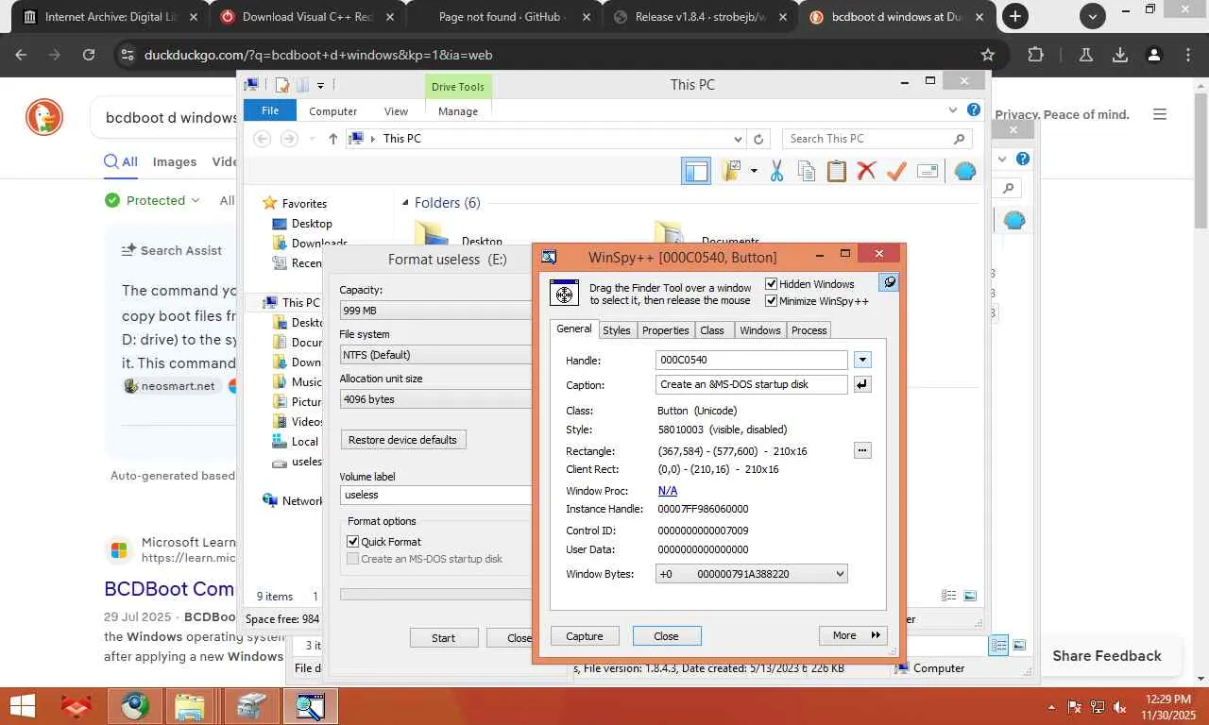Open the Capacity 999 MB dropdown
1209x725 pixels.
coord(436,311)
